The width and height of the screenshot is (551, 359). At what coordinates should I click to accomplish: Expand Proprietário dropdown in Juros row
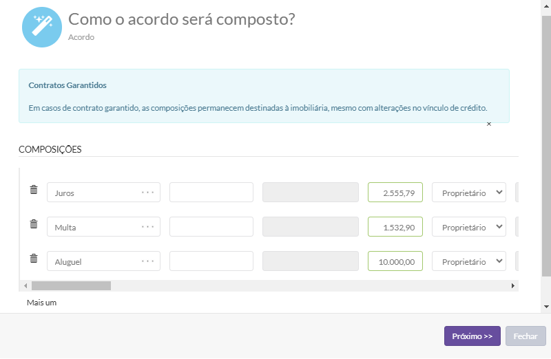coord(469,193)
